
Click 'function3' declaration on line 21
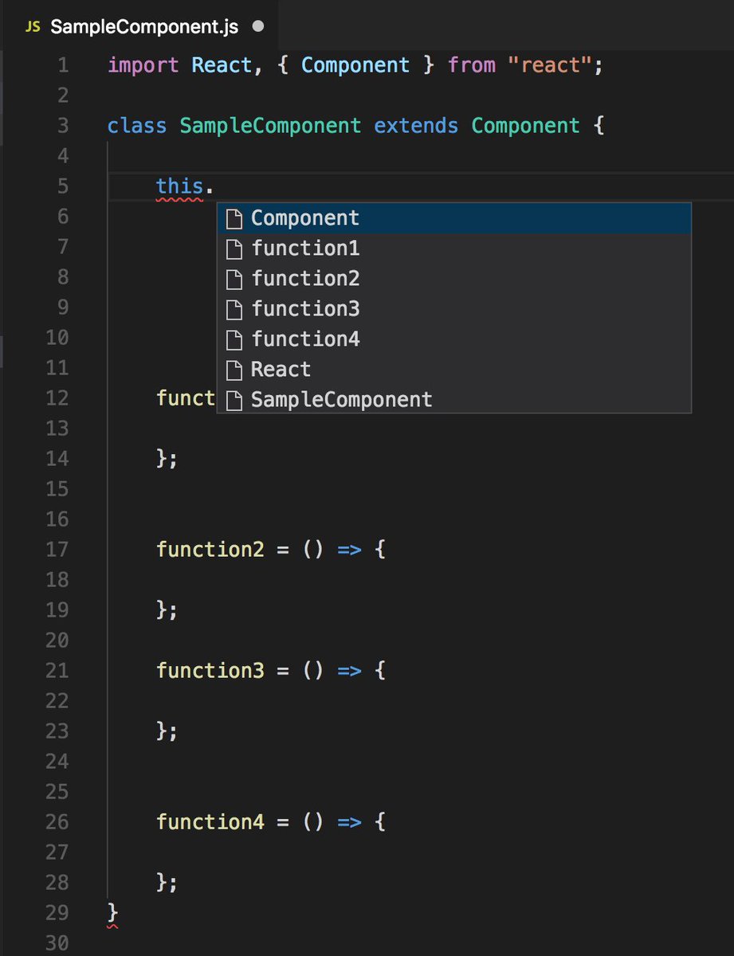click(x=210, y=670)
